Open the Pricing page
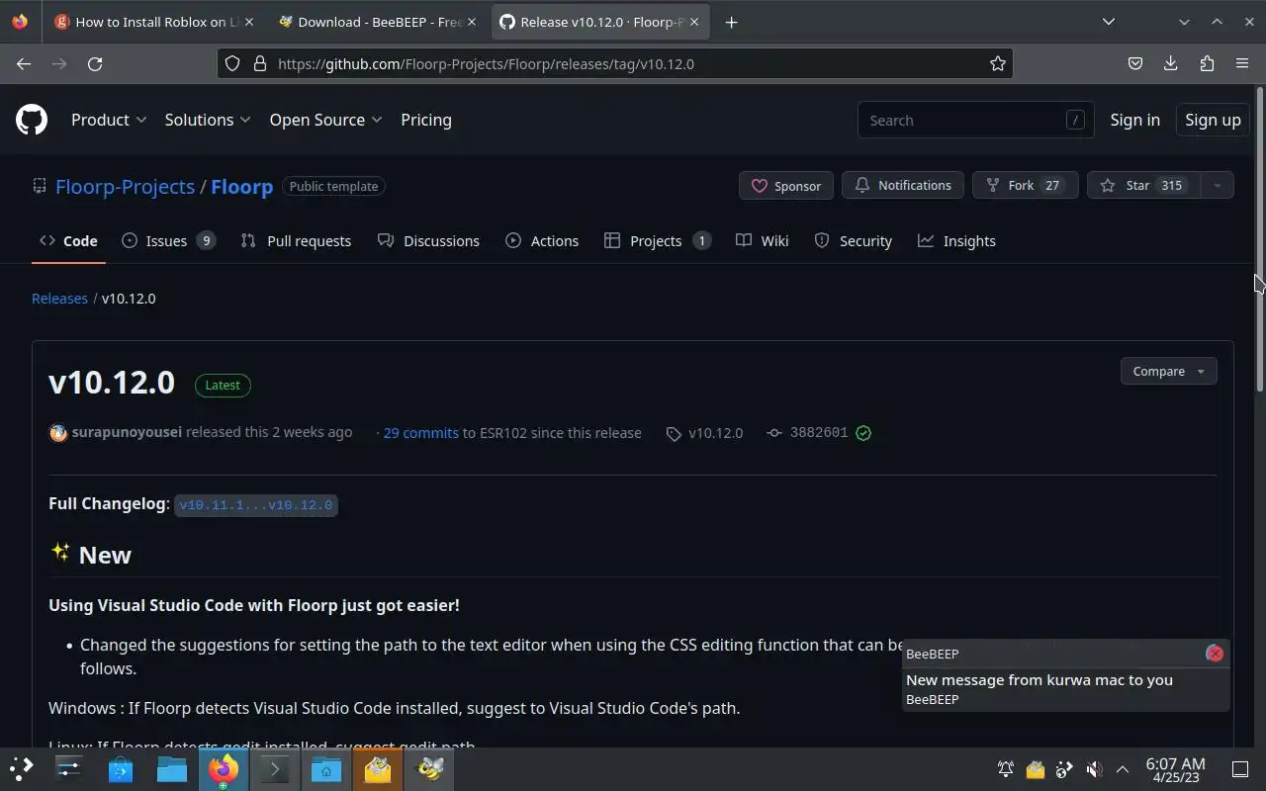 click(x=426, y=120)
